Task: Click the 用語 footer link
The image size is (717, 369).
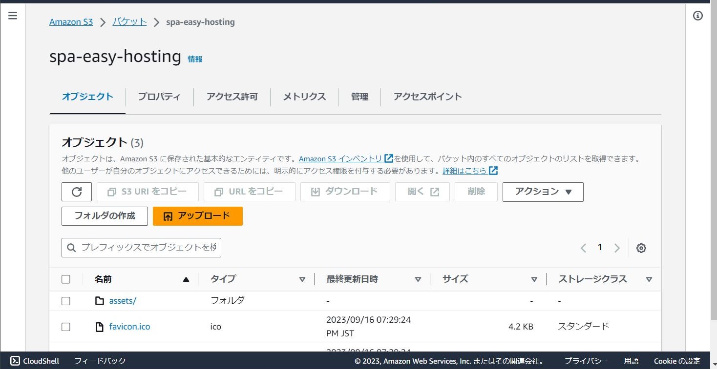Action: tap(632, 361)
